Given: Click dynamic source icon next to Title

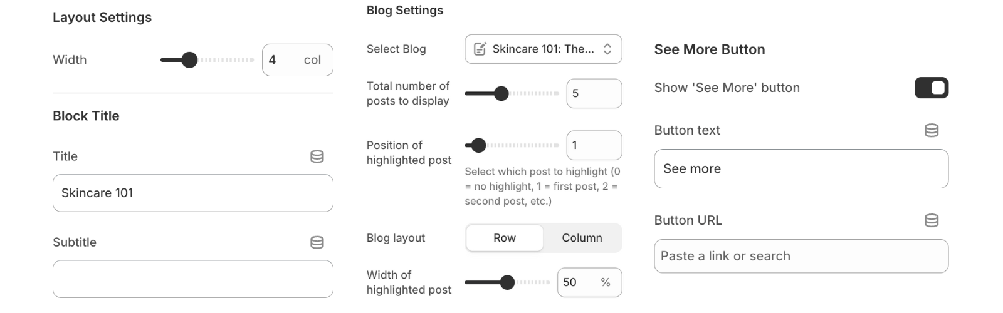Looking at the screenshot, I should (x=317, y=156).
